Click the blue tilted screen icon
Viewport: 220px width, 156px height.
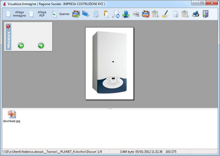(x=86, y=14)
